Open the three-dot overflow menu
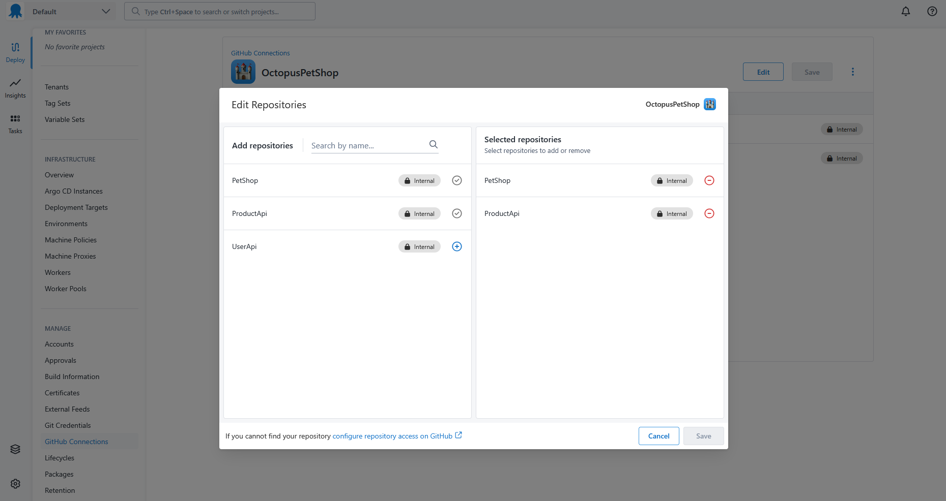946x501 pixels. pos(853,72)
